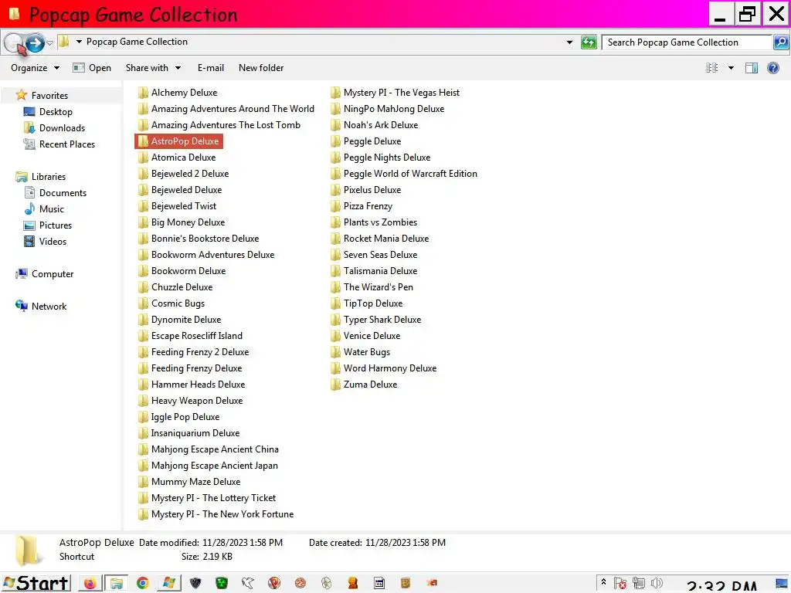Show hidden tray icons arrow
Image resolution: width=791 pixels, height=593 pixels.
coord(603,582)
